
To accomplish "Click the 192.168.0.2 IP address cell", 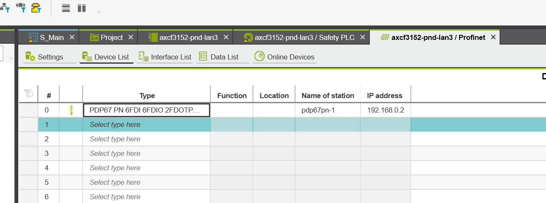I will (386, 110).
